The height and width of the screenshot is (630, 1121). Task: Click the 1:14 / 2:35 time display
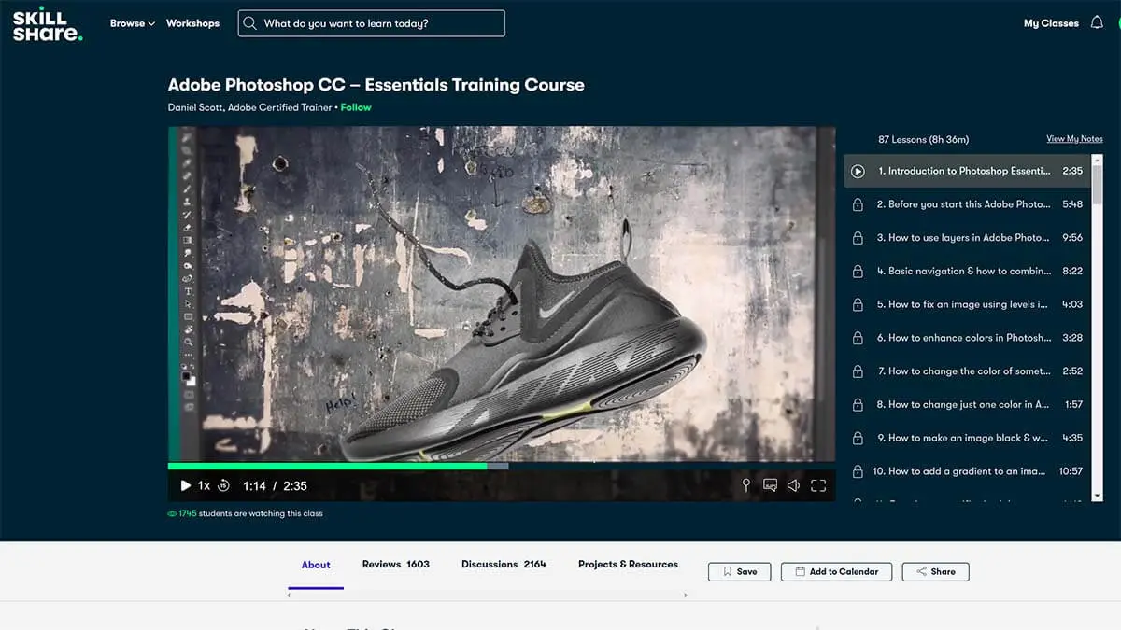point(275,485)
